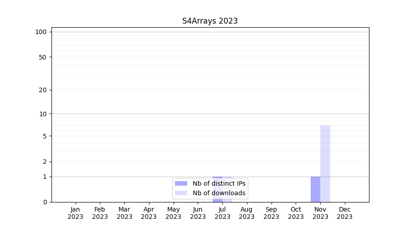410x227 pixels.
Task: Select the Mar 2023 axis label
Action: coord(124,213)
